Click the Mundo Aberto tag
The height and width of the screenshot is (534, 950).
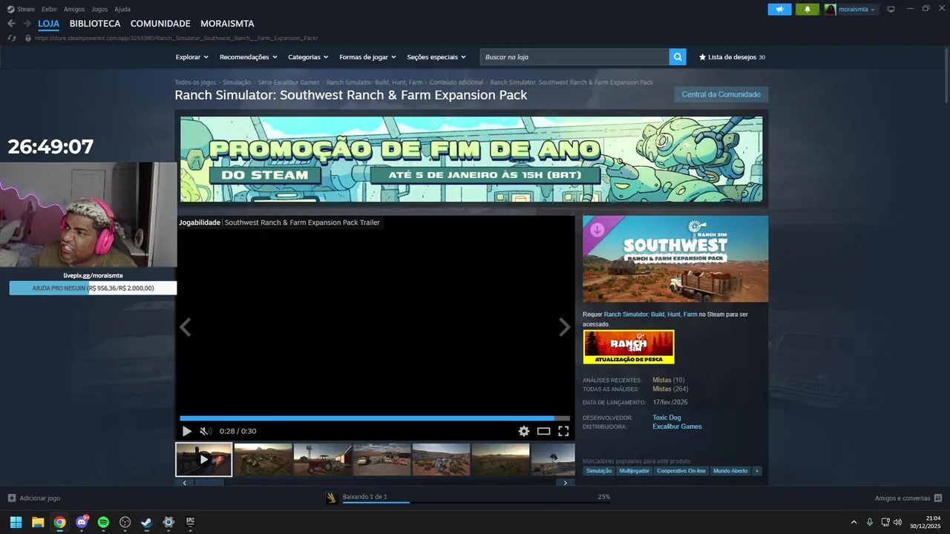point(730,471)
